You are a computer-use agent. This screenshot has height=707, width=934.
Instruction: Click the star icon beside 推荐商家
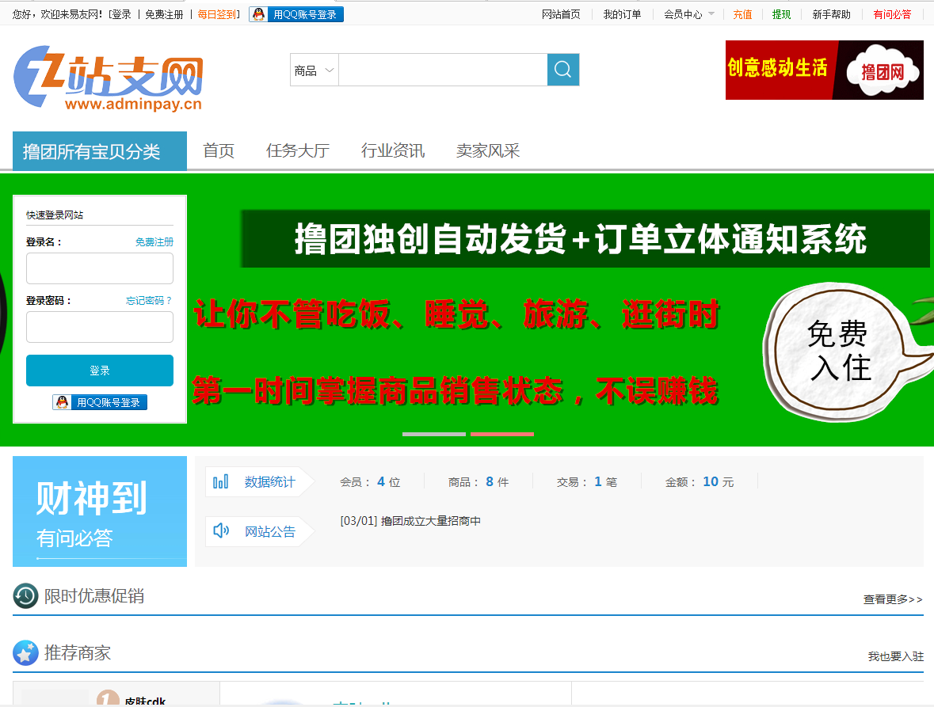click(x=25, y=653)
